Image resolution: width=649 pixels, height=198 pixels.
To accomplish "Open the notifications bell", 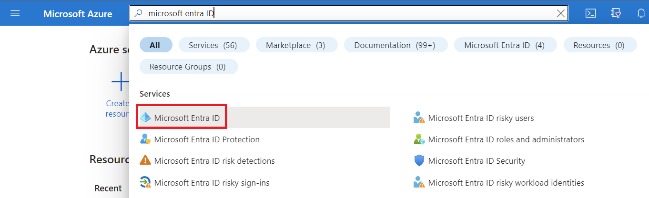I will tap(641, 13).
